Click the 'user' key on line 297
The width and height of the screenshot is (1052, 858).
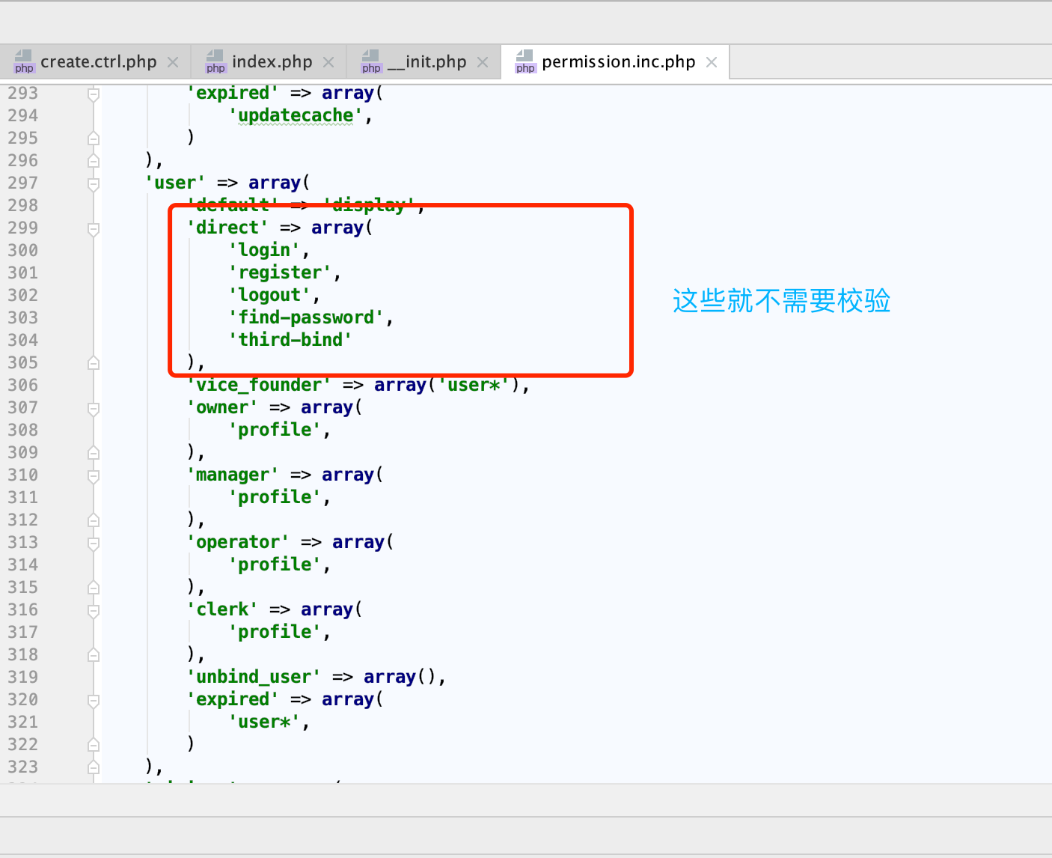tap(175, 183)
